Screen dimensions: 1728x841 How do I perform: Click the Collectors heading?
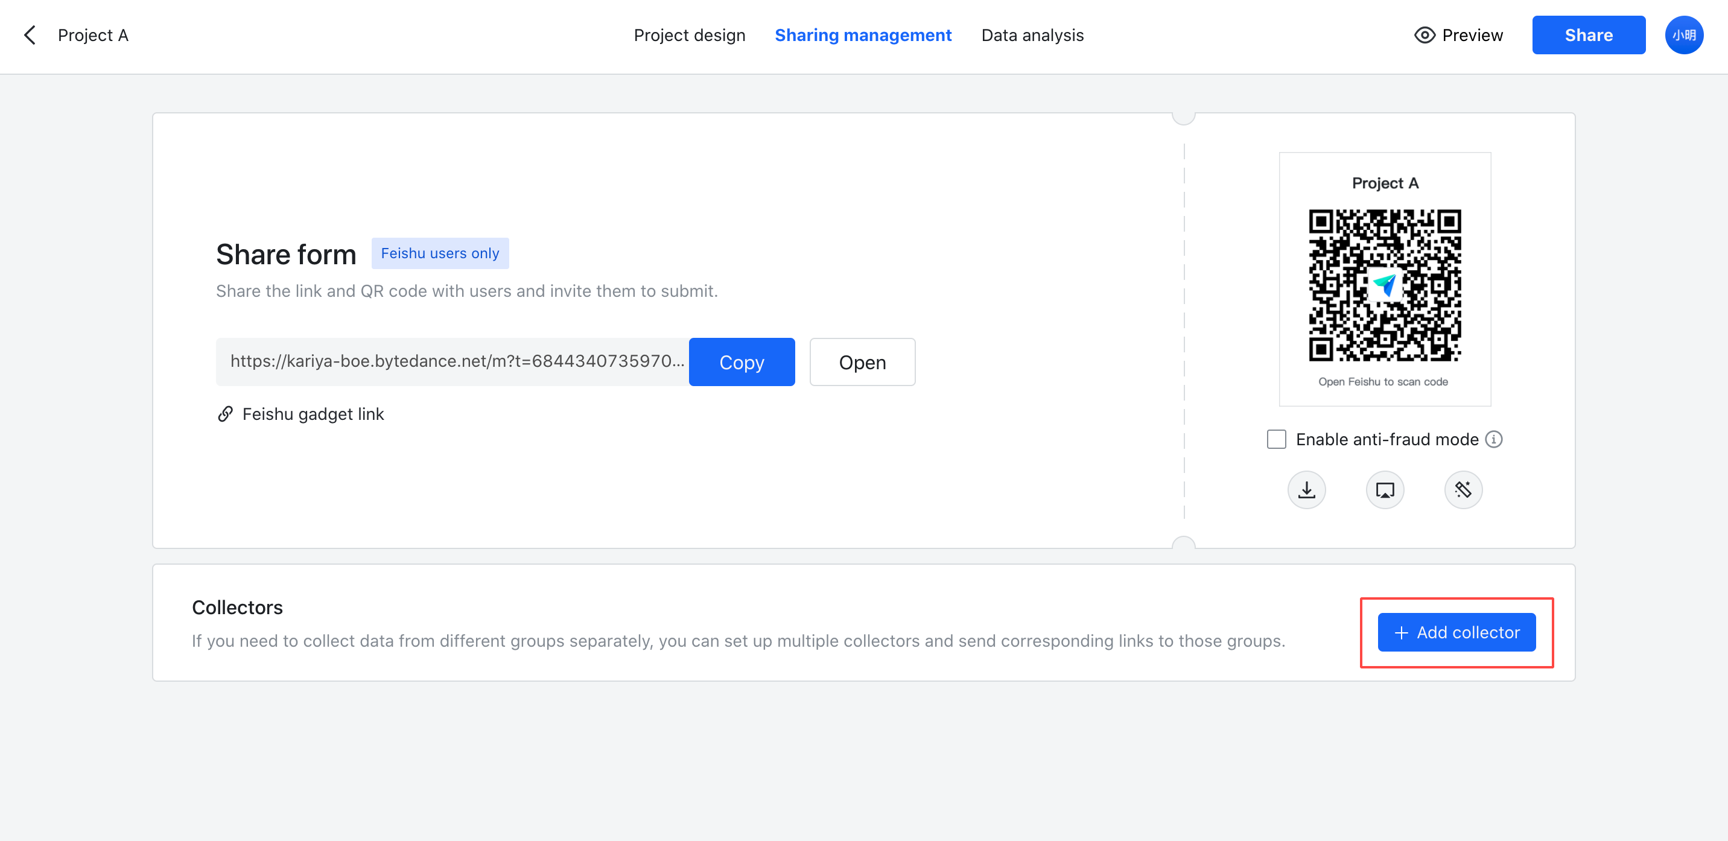(x=238, y=607)
